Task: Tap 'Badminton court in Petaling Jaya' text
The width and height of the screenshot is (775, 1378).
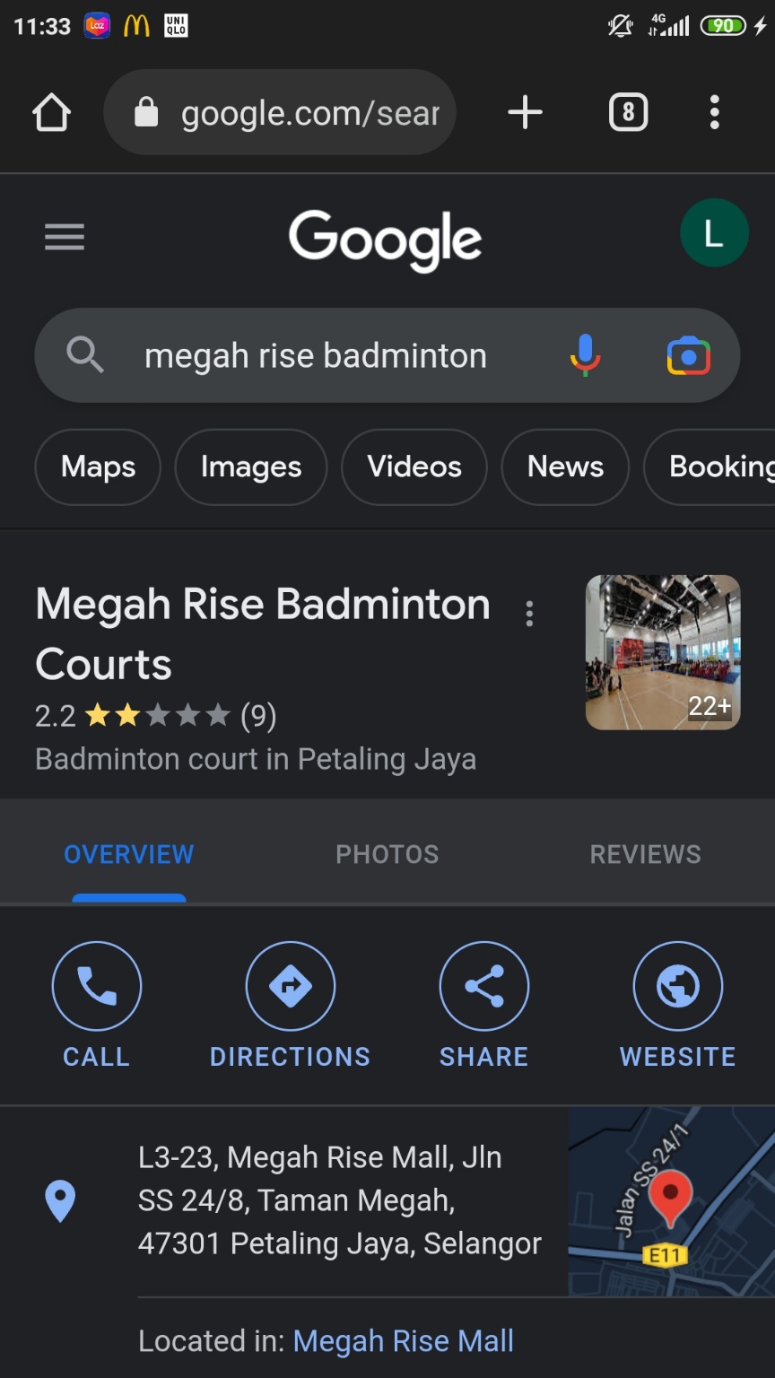Action: tap(256, 759)
